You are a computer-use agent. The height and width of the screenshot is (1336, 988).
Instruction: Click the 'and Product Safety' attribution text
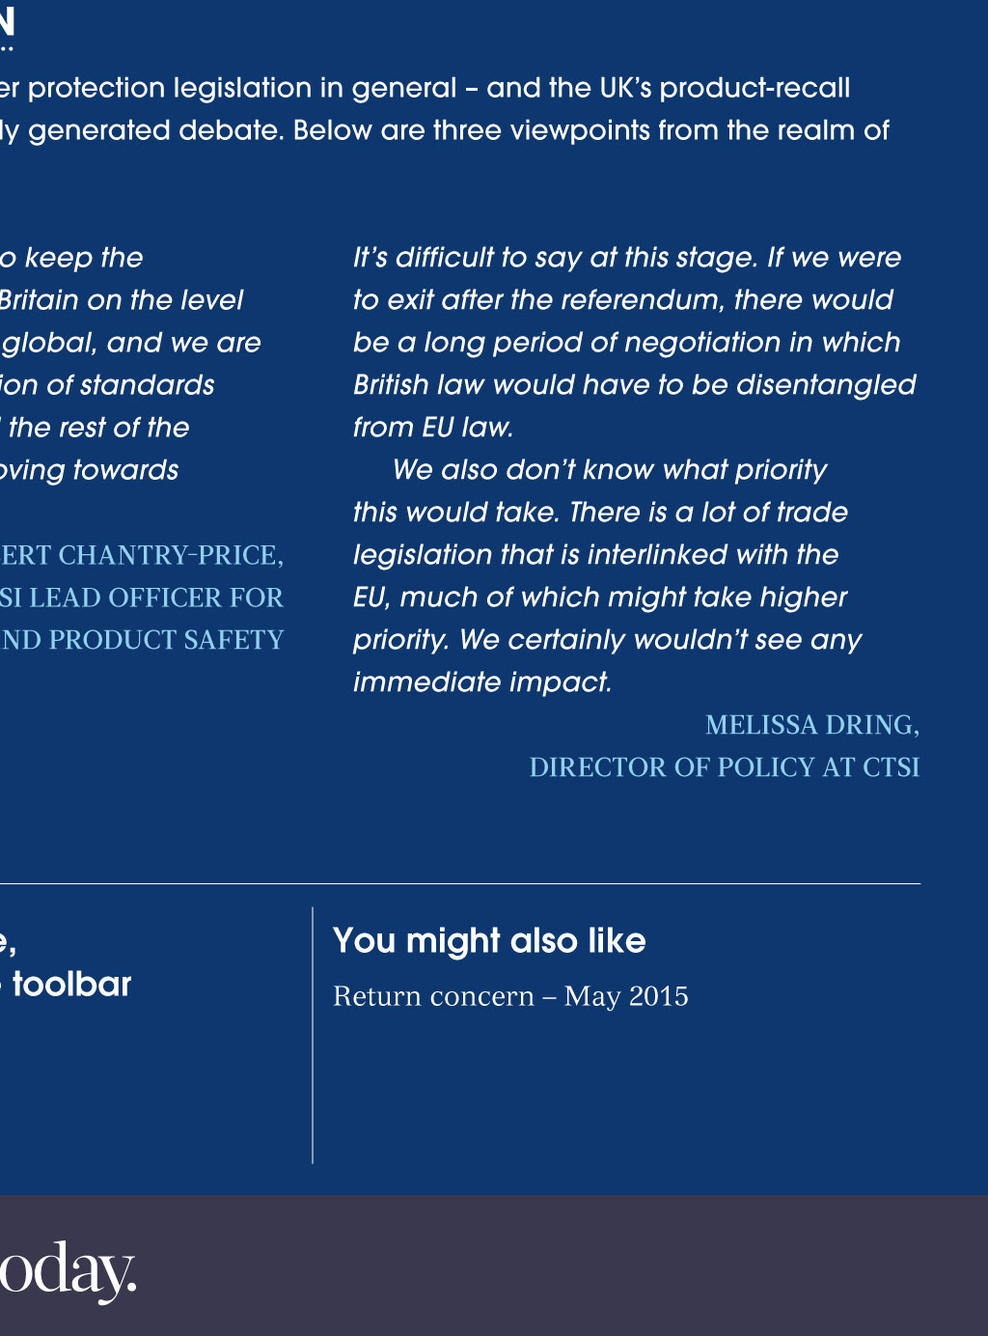(x=142, y=640)
